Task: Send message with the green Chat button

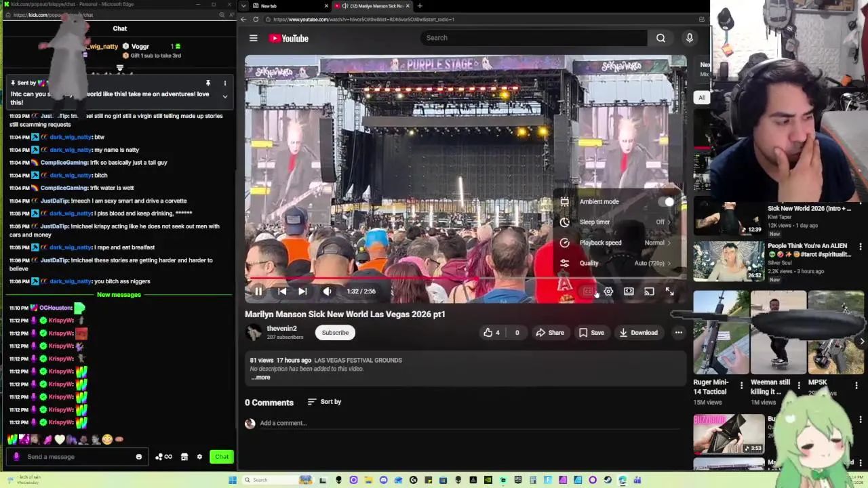Action: coord(222,457)
